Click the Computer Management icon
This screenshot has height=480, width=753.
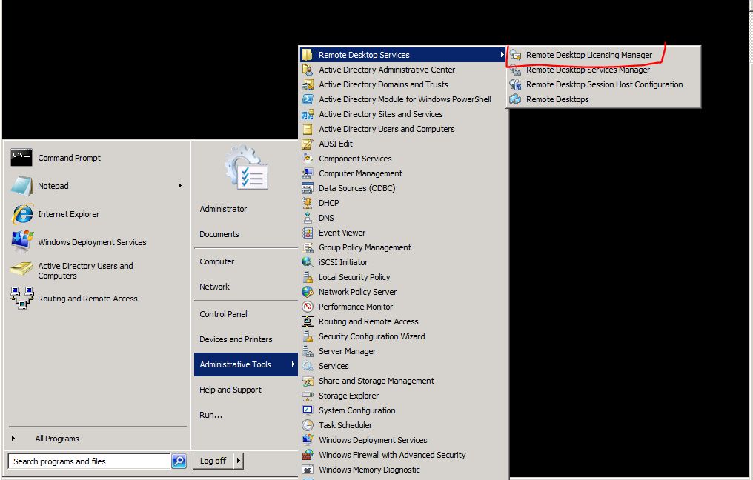pyautogui.click(x=308, y=173)
